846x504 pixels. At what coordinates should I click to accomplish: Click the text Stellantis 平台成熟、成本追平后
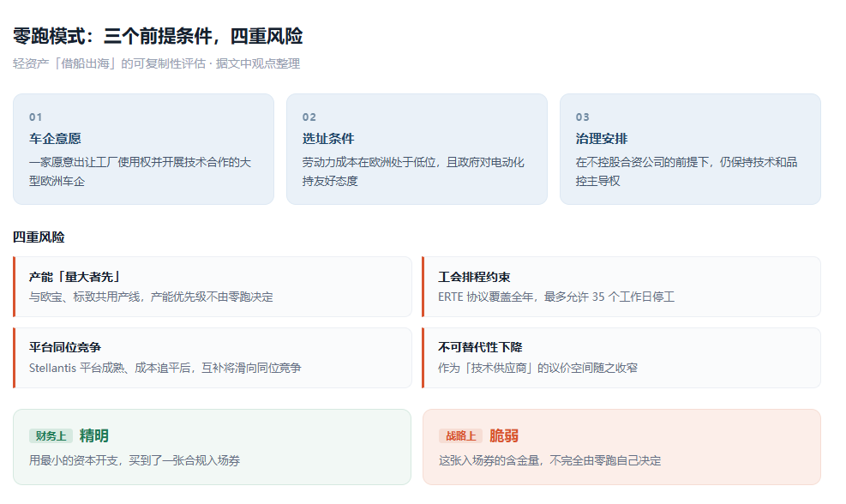click(x=110, y=368)
